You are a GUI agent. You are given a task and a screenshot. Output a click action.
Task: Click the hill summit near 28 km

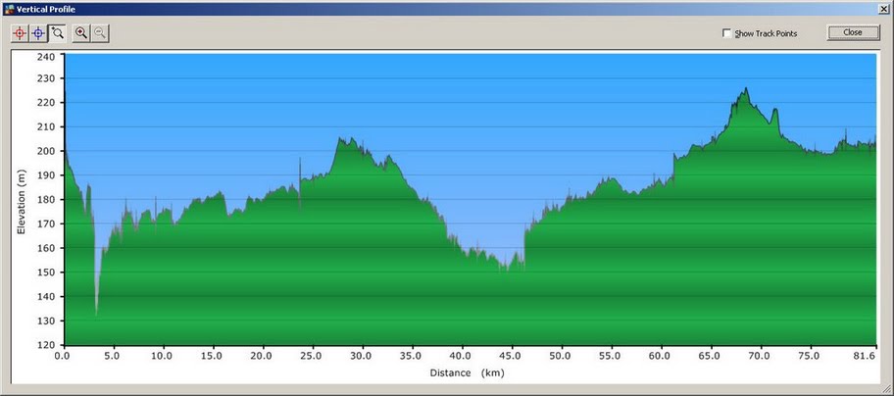(341, 139)
